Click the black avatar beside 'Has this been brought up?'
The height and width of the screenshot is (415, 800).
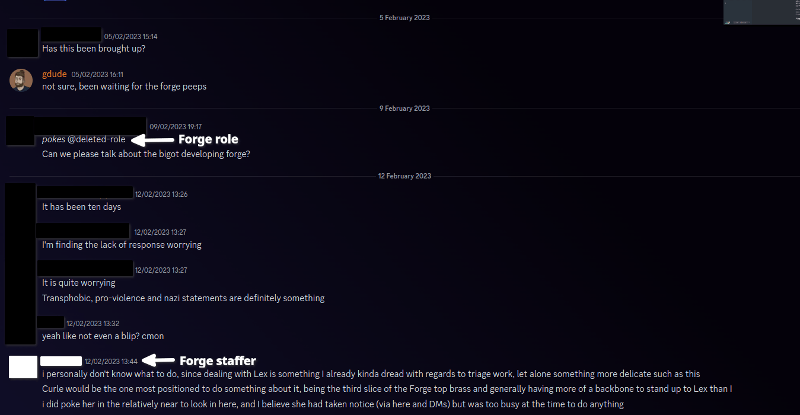point(23,43)
